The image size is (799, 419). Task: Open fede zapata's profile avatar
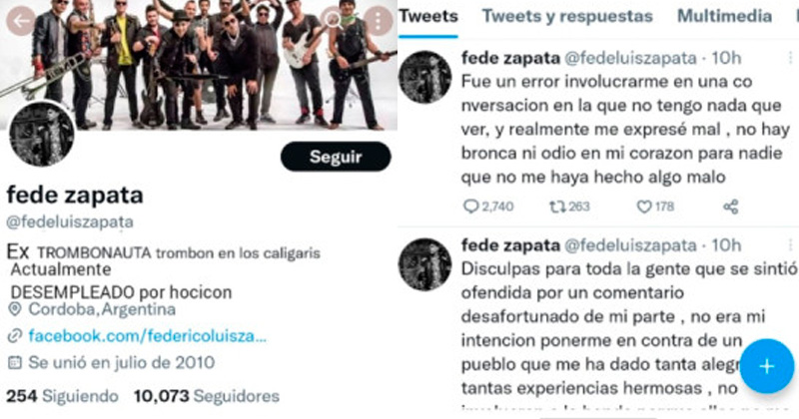(42, 134)
